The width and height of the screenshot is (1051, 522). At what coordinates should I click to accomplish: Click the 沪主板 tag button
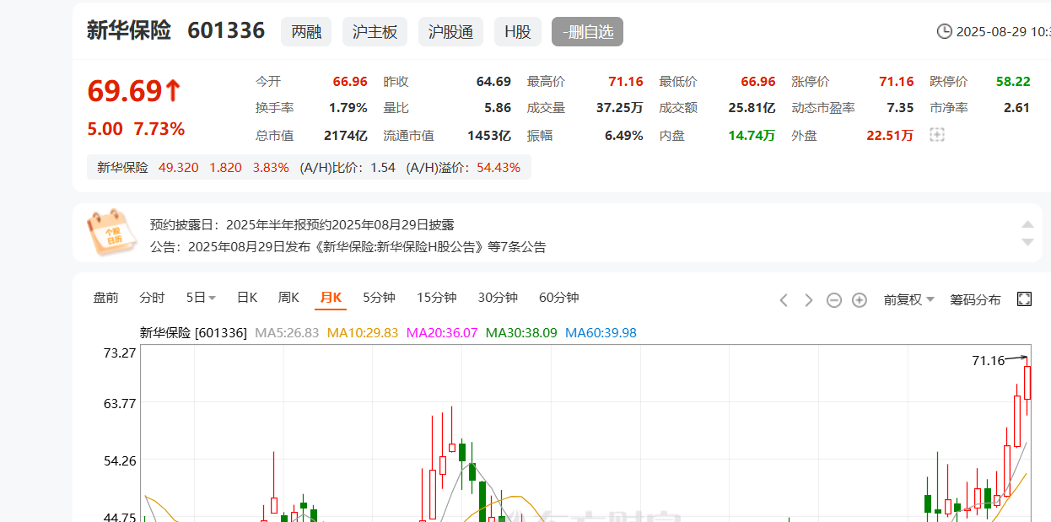[x=375, y=32]
